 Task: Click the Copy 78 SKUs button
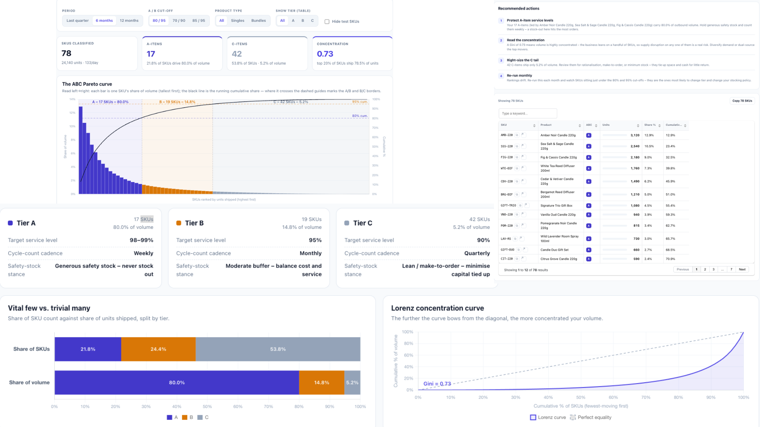click(x=742, y=101)
